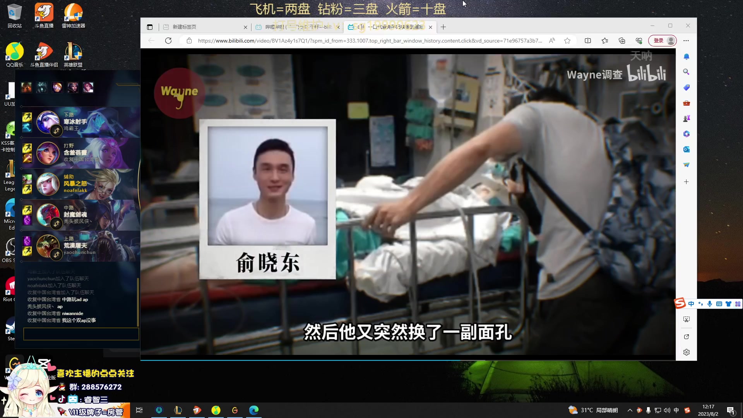Add this page to favorites star

pos(567,41)
